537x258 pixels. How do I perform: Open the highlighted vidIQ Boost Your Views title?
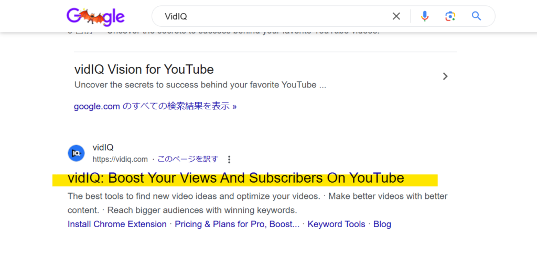click(235, 178)
